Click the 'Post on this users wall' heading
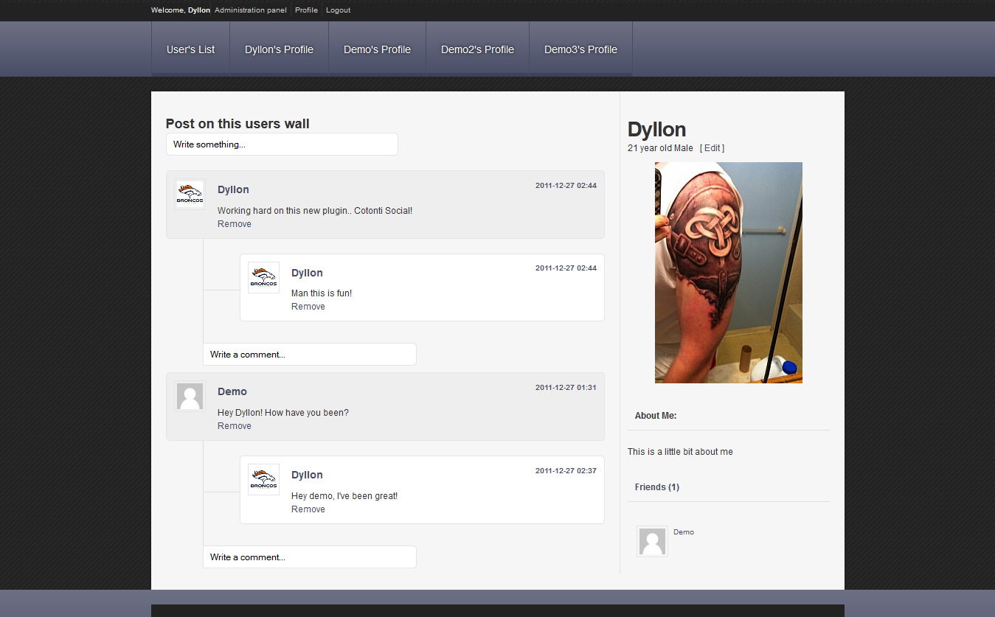The width and height of the screenshot is (995, 617). 238,124
